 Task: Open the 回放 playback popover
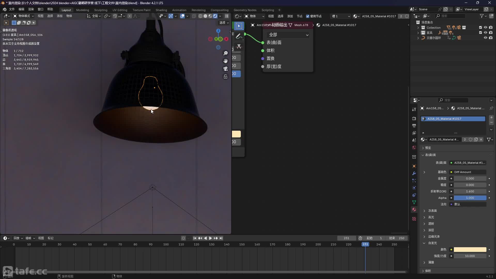18,238
